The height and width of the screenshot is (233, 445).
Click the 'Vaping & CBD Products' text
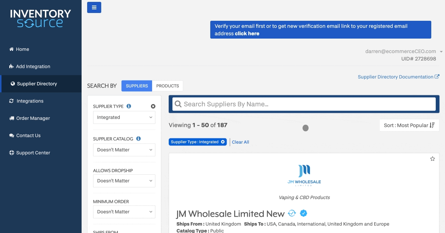[304, 197]
